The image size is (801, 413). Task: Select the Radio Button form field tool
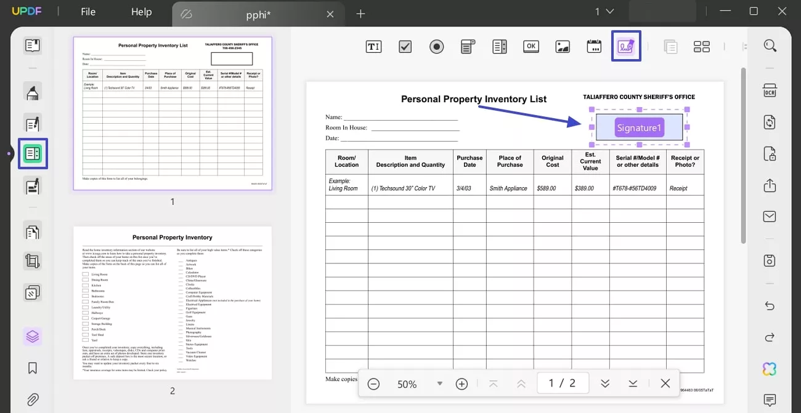pyautogui.click(x=436, y=46)
